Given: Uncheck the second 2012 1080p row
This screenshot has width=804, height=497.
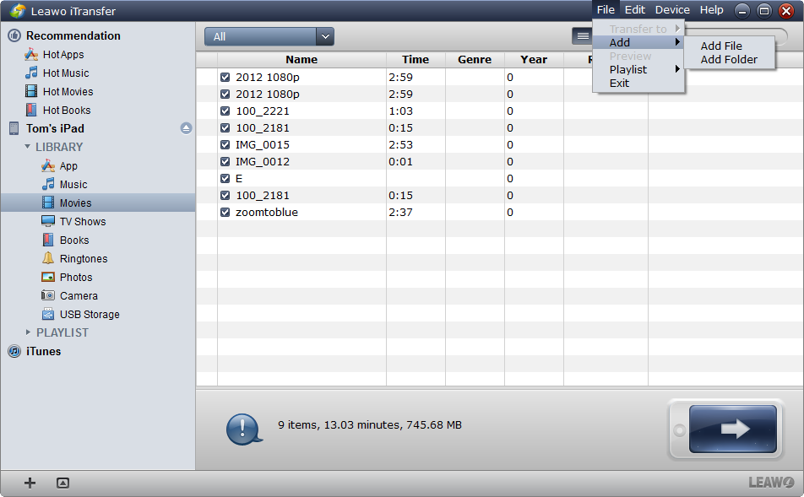Looking at the screenshot, I should pos(225,95).
